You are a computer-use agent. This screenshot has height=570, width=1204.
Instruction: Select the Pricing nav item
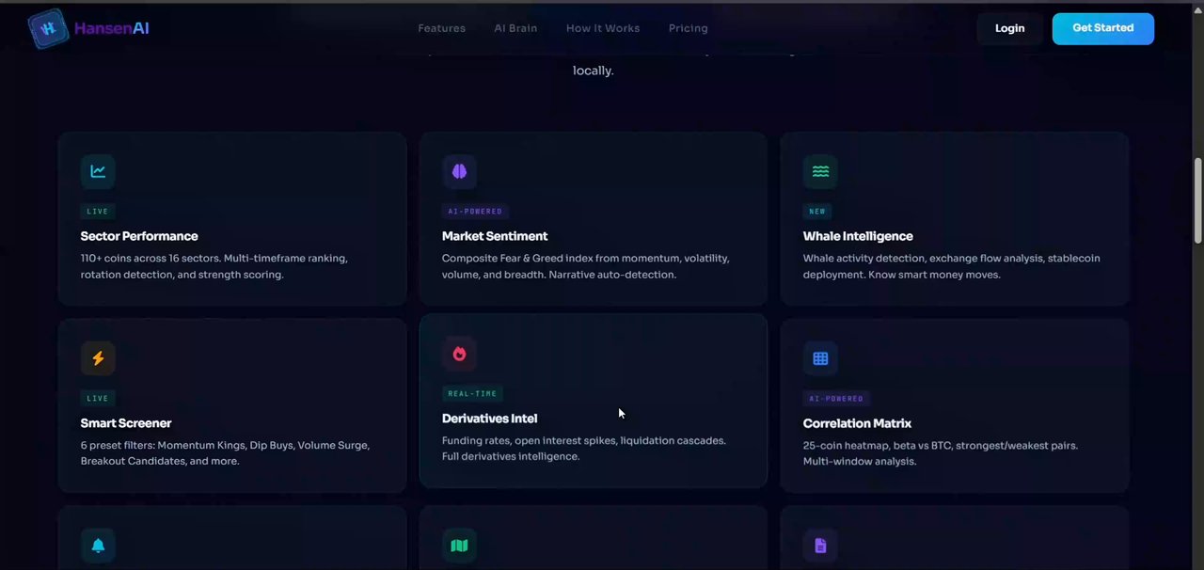pos(688,28)
